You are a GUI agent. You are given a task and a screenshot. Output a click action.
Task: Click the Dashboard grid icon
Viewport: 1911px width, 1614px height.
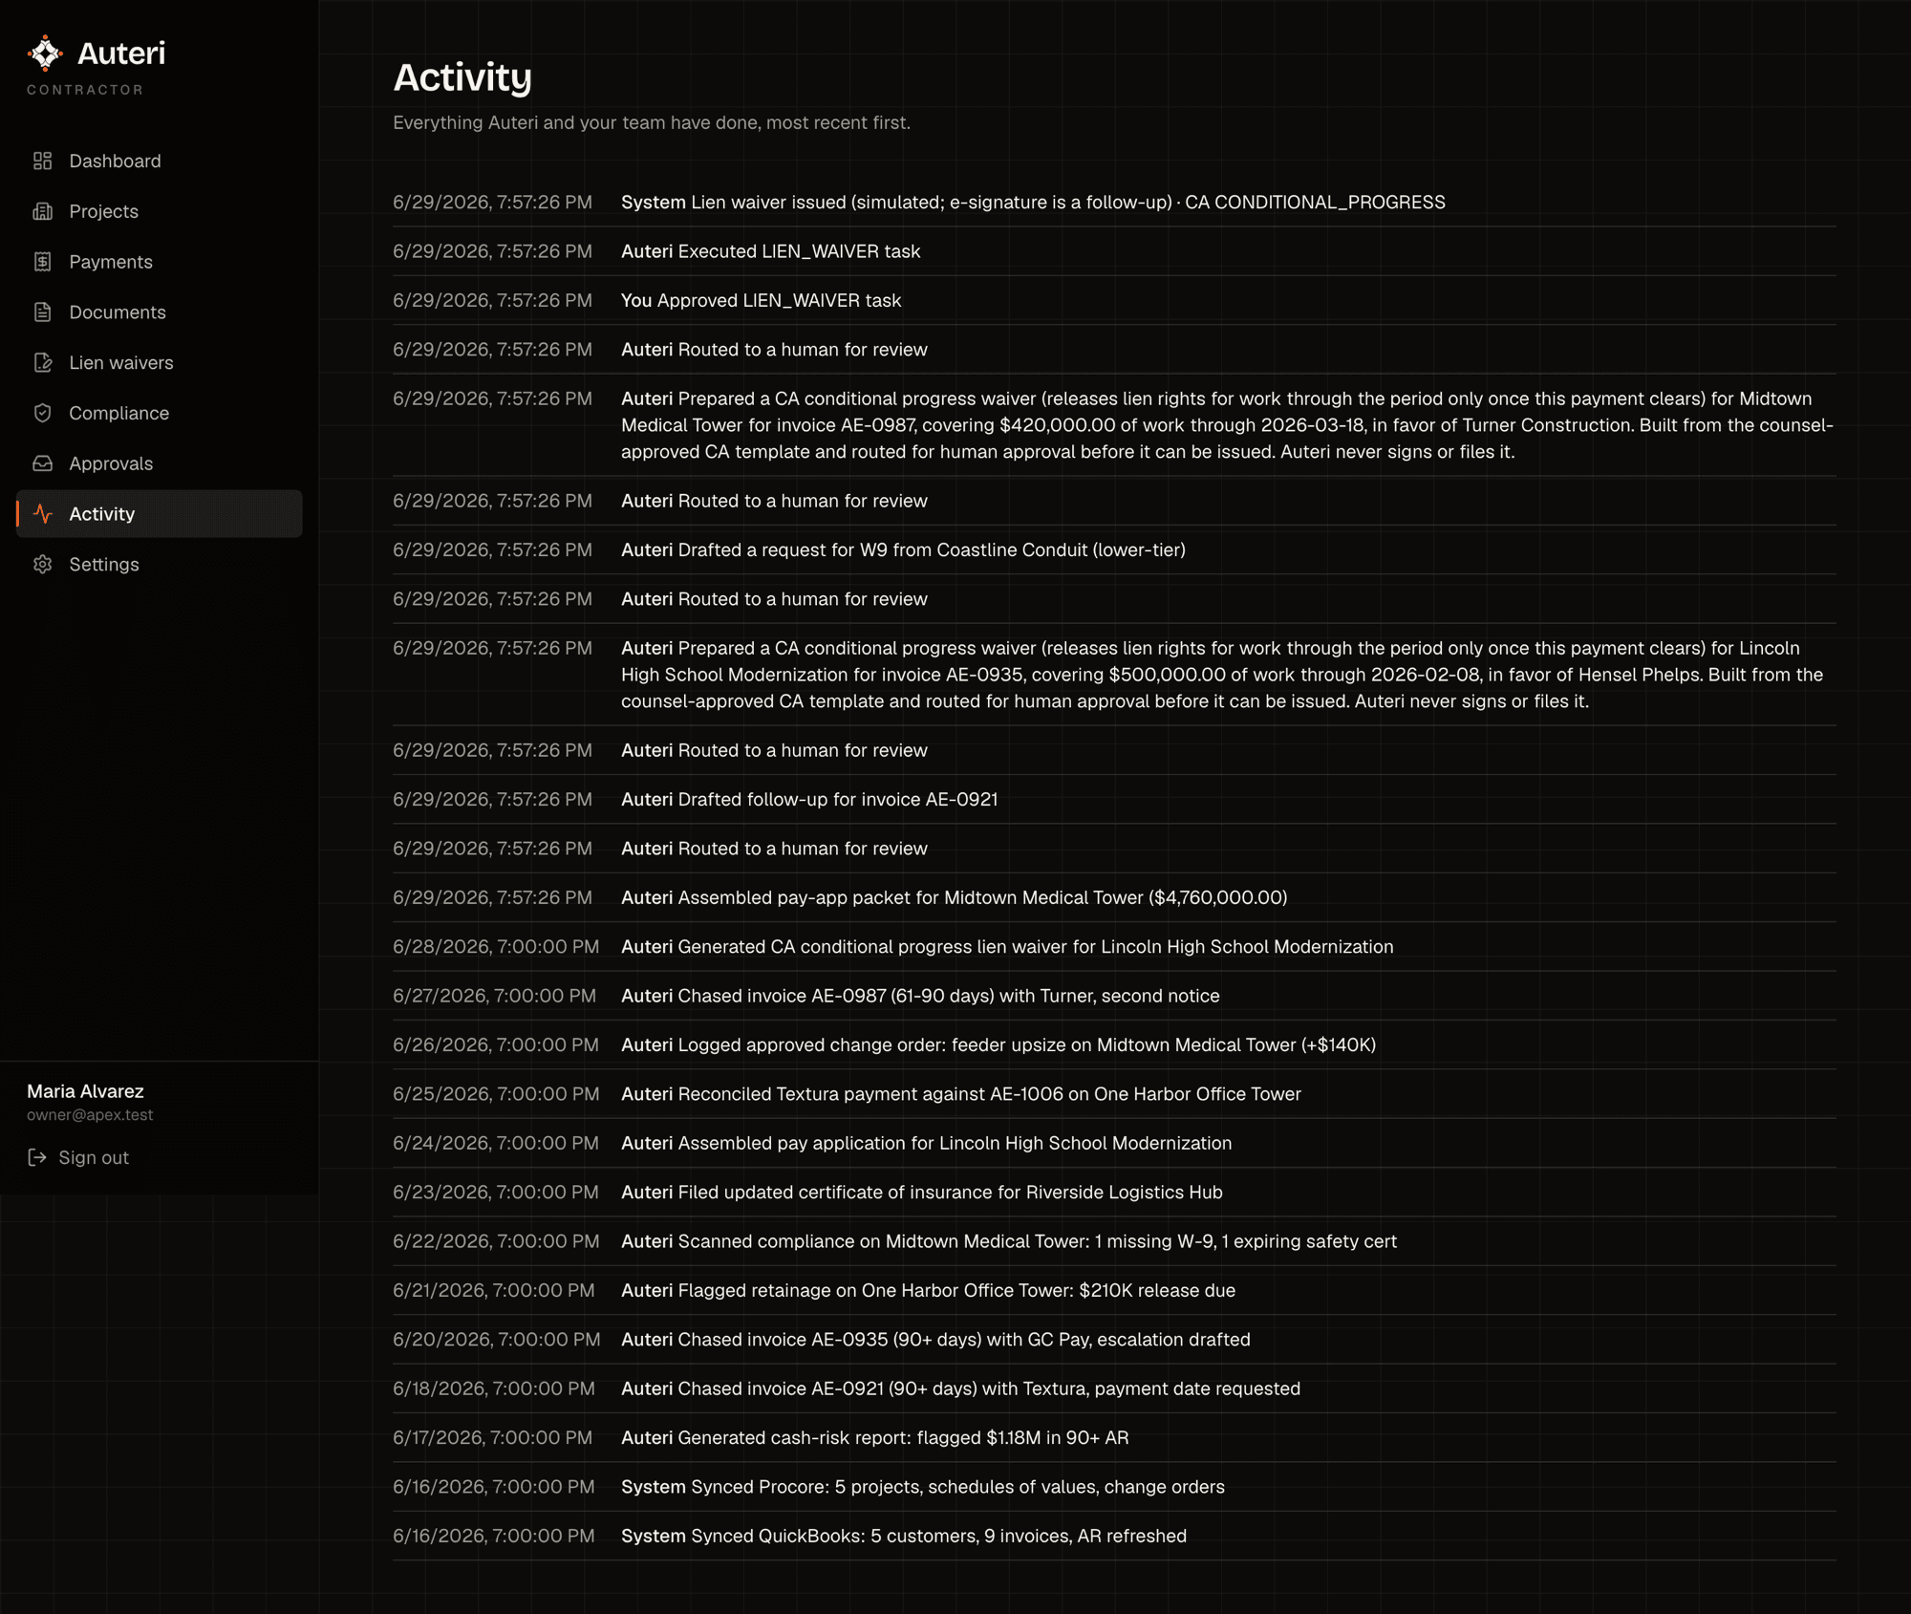point(43,161)
